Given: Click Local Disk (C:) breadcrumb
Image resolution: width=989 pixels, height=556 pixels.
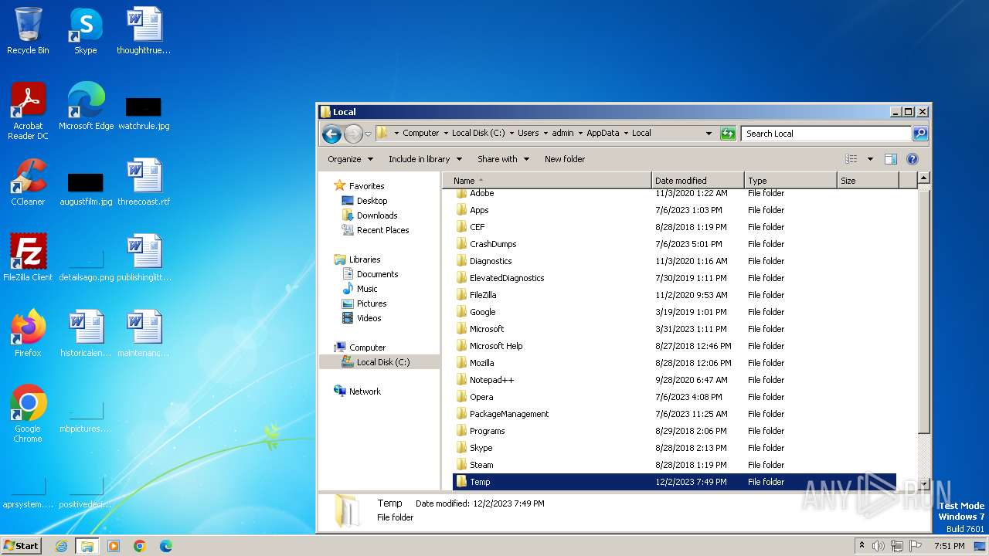Looking at the screenshot, I should point(478,133).
